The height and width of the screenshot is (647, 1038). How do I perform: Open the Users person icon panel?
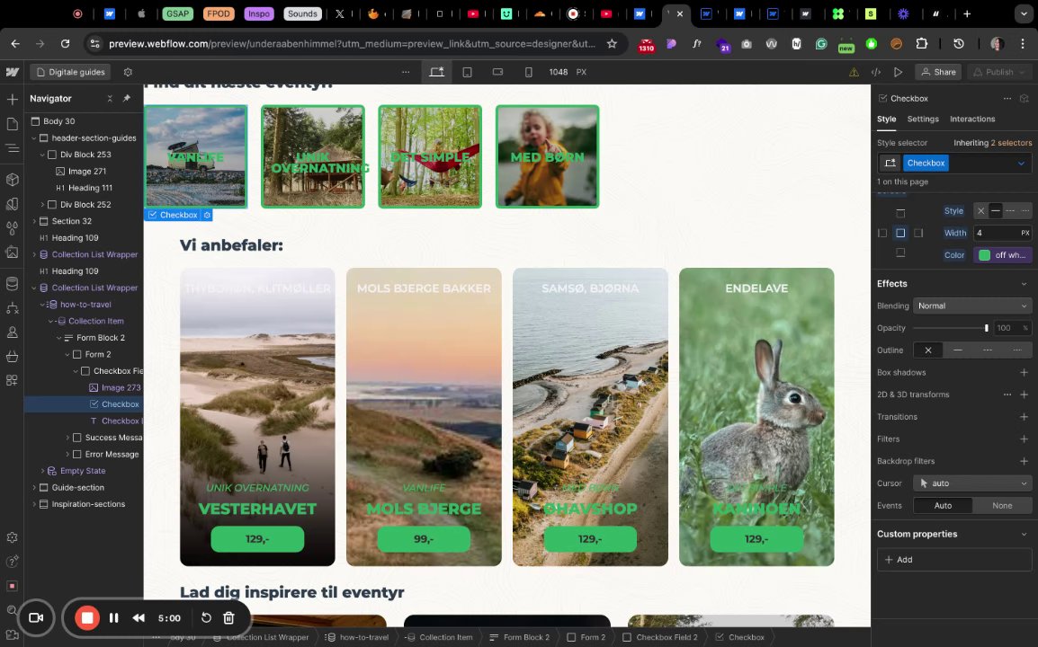pos(12,332)
